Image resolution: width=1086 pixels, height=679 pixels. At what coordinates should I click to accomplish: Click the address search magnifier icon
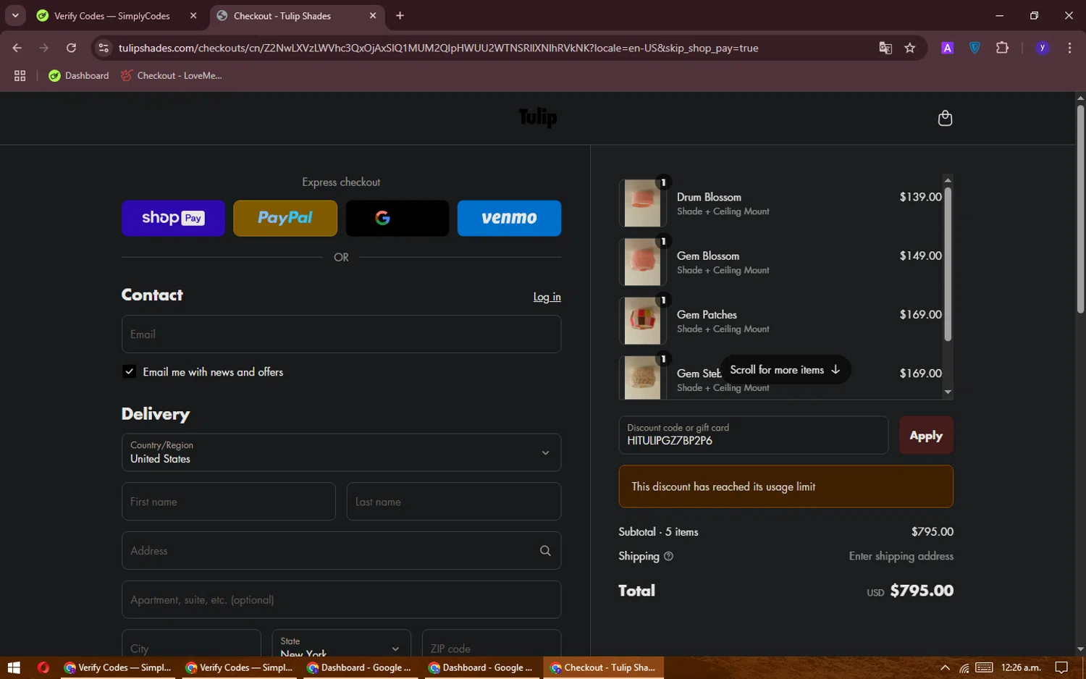[x=545, y=551]
